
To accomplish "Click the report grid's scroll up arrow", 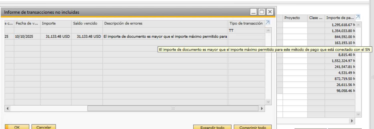I will point(268,30).
